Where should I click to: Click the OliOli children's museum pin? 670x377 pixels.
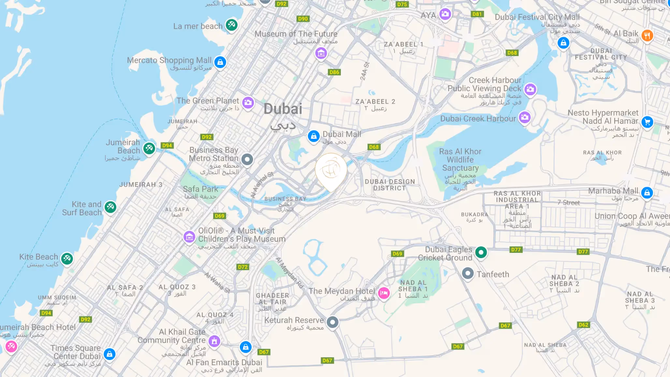click(x=189, y=237)
